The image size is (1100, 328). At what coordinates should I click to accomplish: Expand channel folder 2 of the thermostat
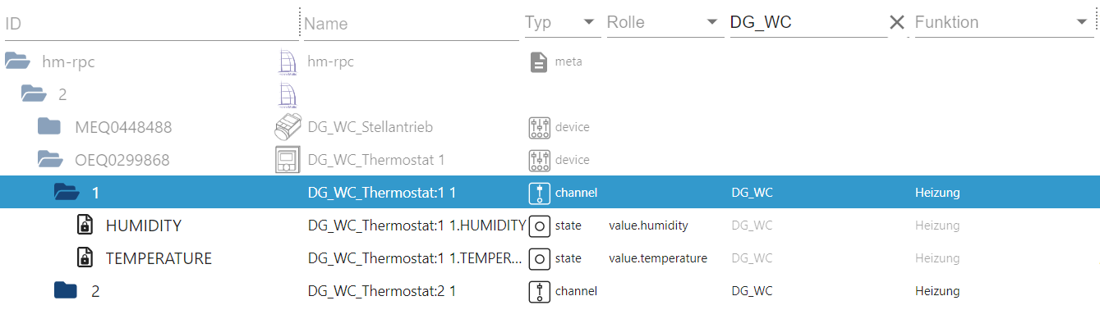click(x=66, y=291)
